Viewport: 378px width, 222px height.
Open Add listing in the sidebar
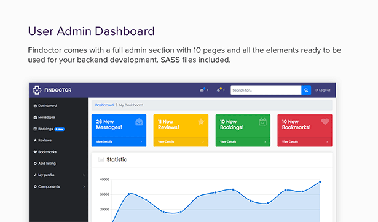pyautogui.click(x=47, y=164)
